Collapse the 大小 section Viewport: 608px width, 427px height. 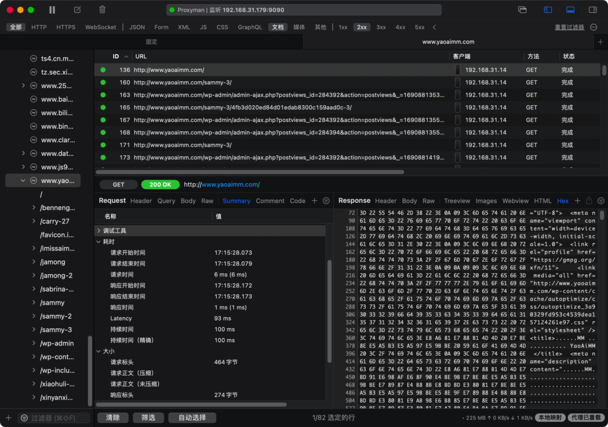click(x=98, y=351)
